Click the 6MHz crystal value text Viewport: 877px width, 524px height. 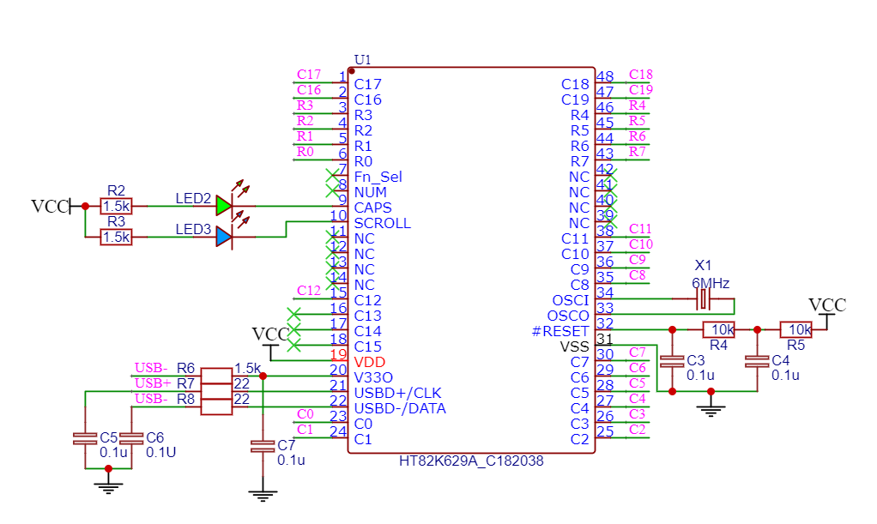(711, 283)
